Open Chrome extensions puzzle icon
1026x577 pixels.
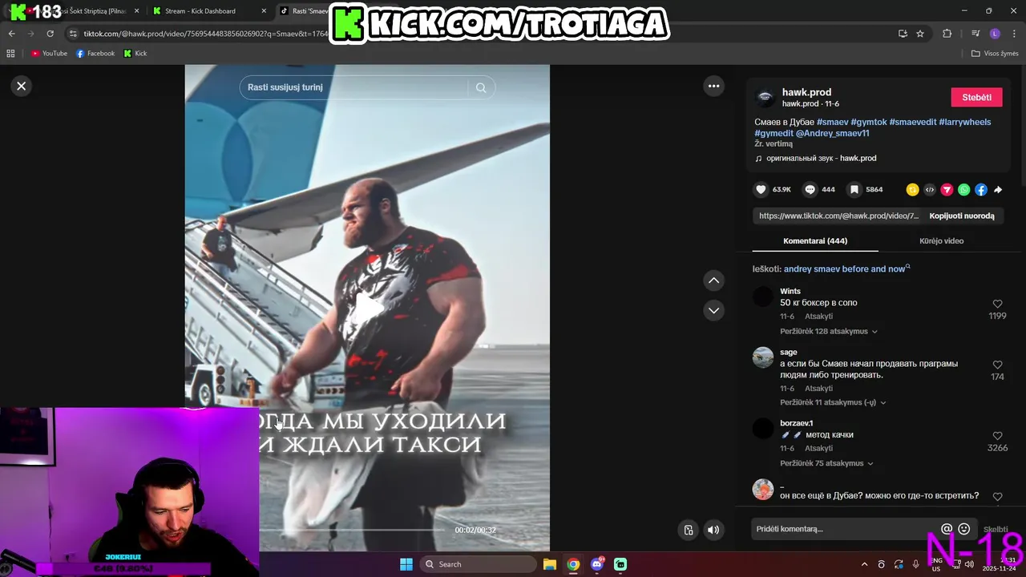tap(947, 34)
